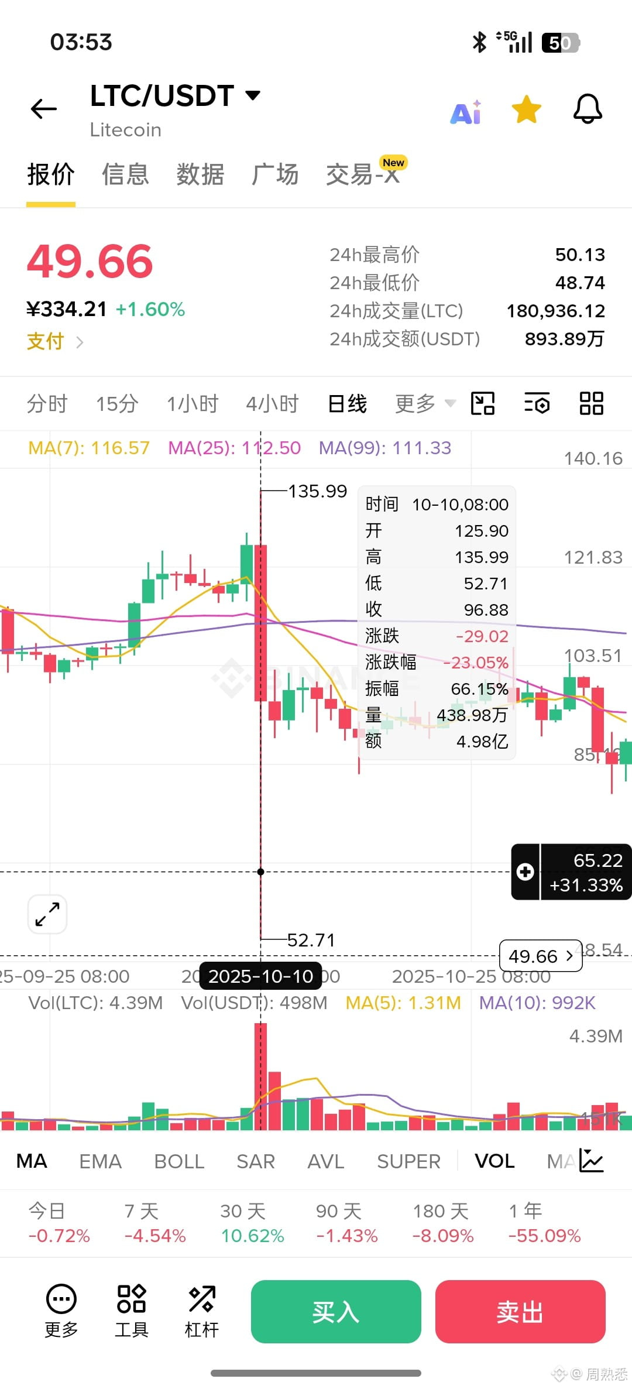The width and height of the screenshot is (632, 1389).
Task: Open the 工具 tools icon
Action: pyautogui.click(x=132, y=1312)
